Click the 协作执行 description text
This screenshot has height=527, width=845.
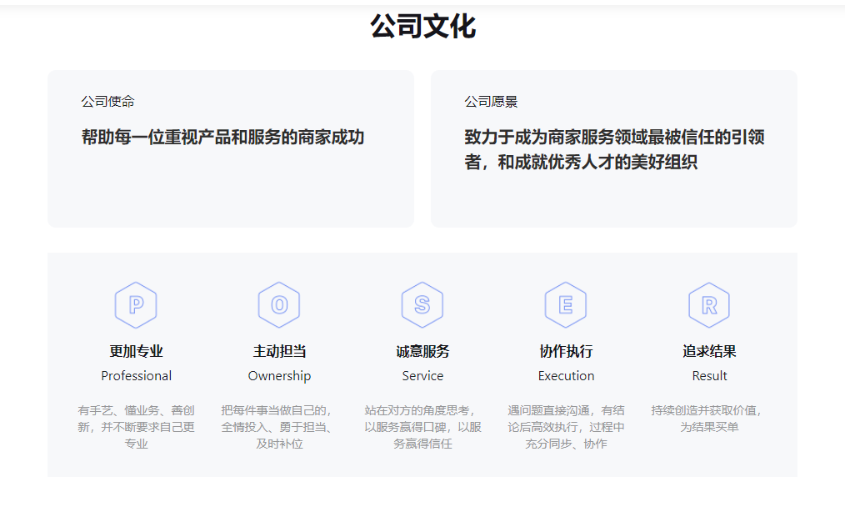tap(566, 427)
